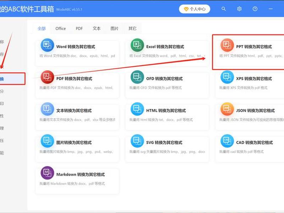Click description '批量将 PDF 文件转换为 doc'
Image resolution: width=284 pixels, height=213 pixels.
coord(77,88)
